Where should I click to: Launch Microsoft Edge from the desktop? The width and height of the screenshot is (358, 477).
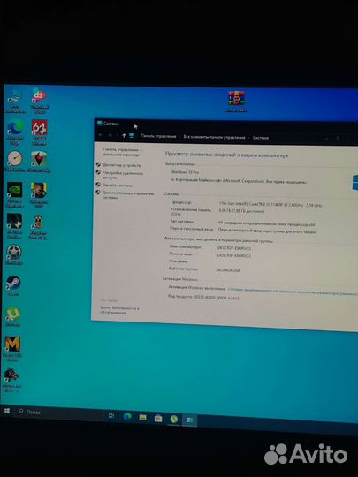coord(15,132)
